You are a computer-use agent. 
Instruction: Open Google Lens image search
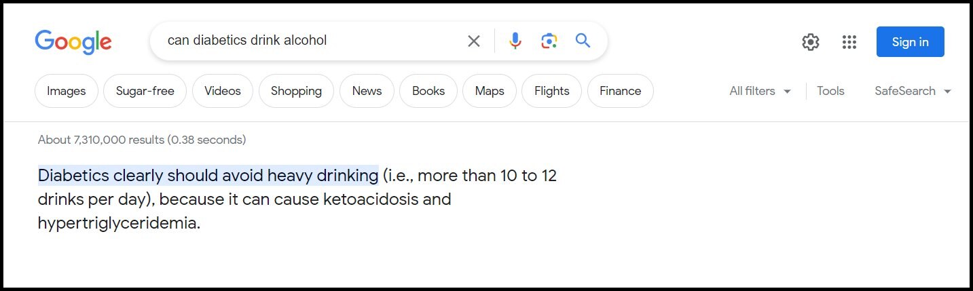tap(549, 41)
